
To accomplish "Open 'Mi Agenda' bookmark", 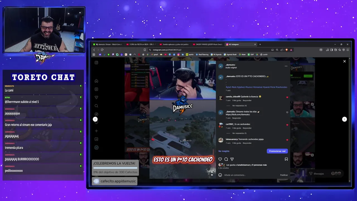I will click(216, 54).
